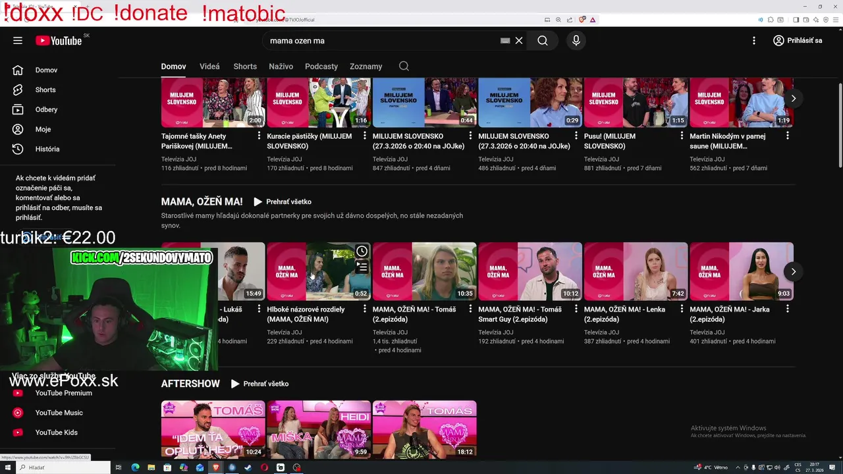The width and height of the screenshot is (843, 474).
Task: Open the Kuracie paštičky video thumbnail
Action: coord(319,102)
